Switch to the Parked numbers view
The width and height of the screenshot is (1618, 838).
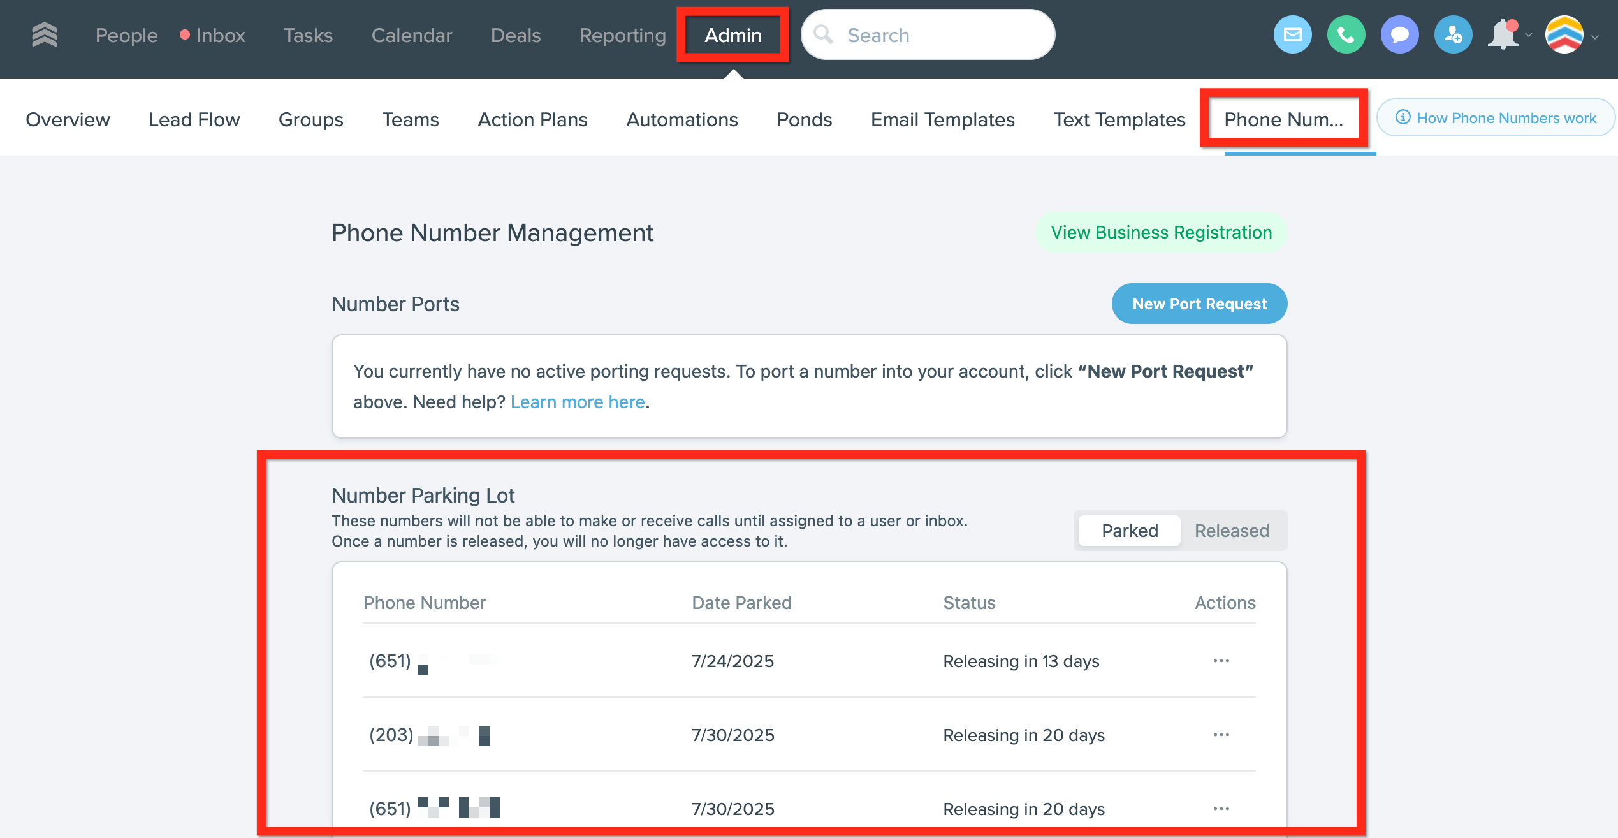pos(1130,531)
